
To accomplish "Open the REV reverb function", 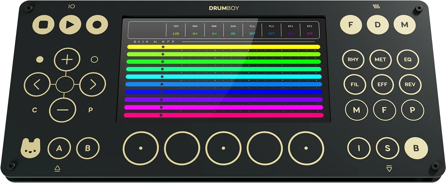I will click(410, 84).
